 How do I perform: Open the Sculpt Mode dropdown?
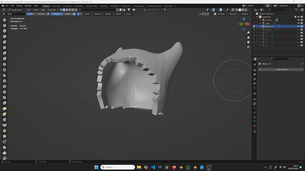[16, 10]
